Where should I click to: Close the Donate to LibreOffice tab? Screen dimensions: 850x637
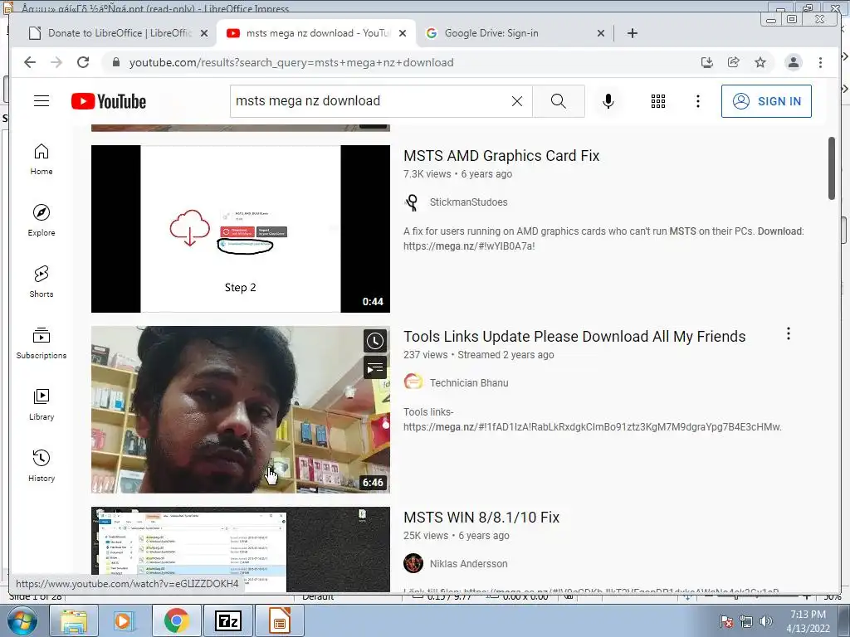(204, 33)
